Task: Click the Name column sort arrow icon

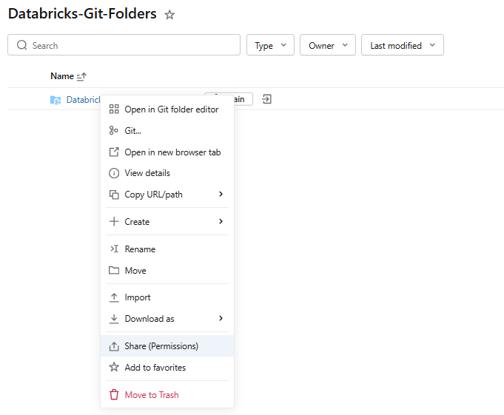Action: pos(81,76)
